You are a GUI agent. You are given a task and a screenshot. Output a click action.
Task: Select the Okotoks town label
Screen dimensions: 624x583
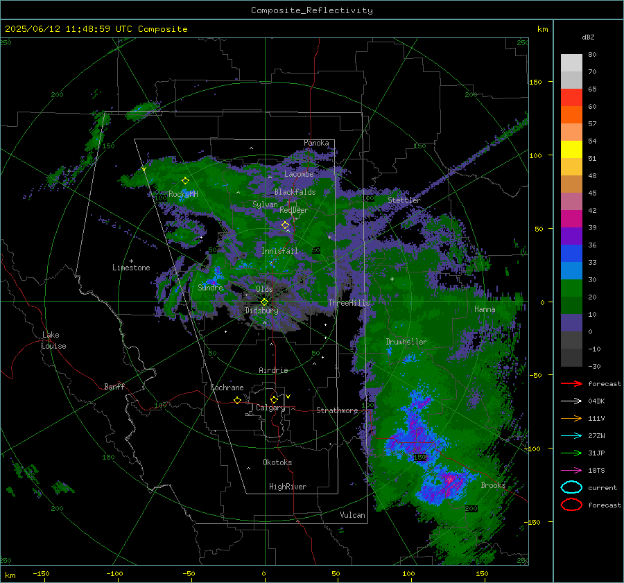(x=277, y=462)
